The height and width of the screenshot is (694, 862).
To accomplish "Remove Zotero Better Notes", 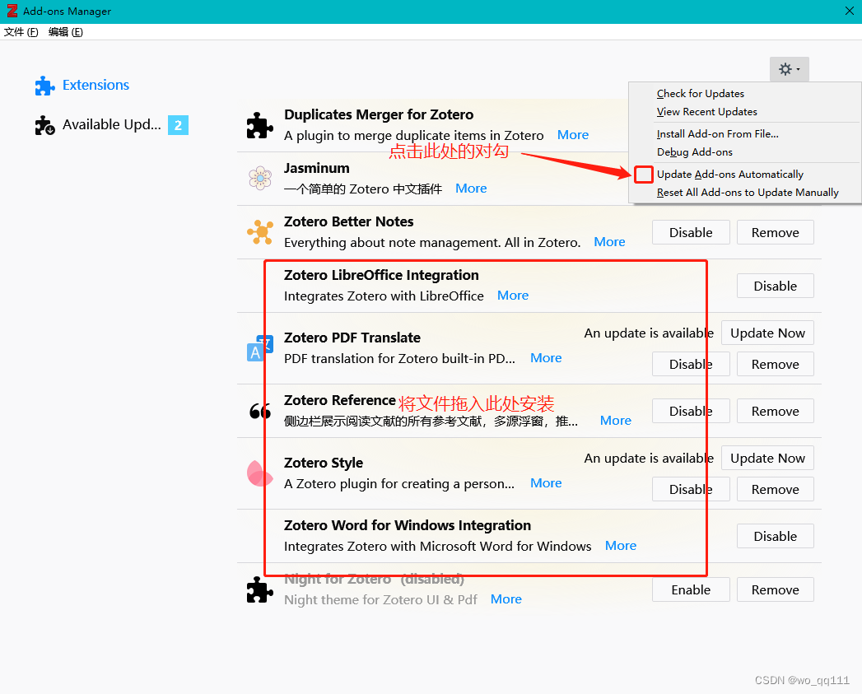I will [775, 233].
